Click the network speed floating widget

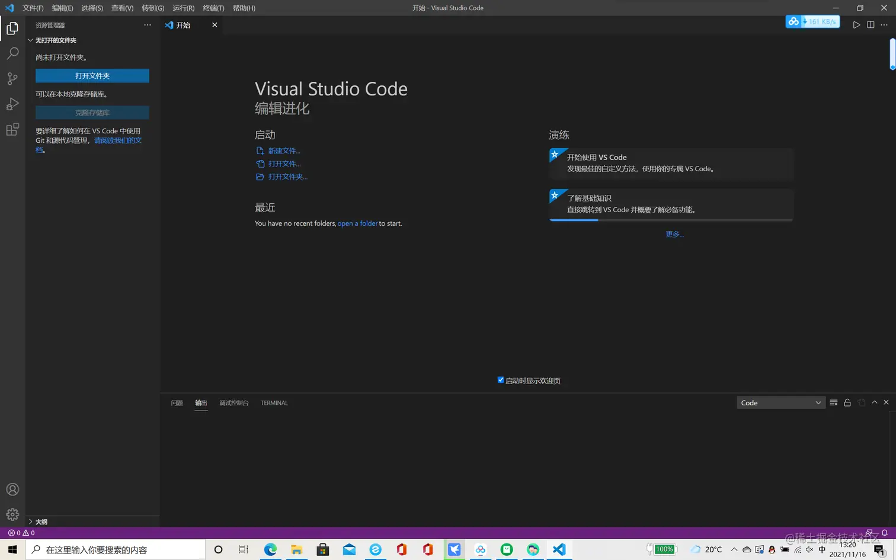(x=812, y=21)
